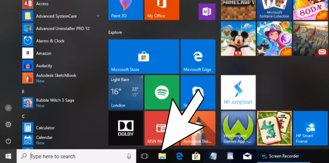Open the Microsoft Store tile
This screenshot has height=163, width=329.
pos(144,56)
